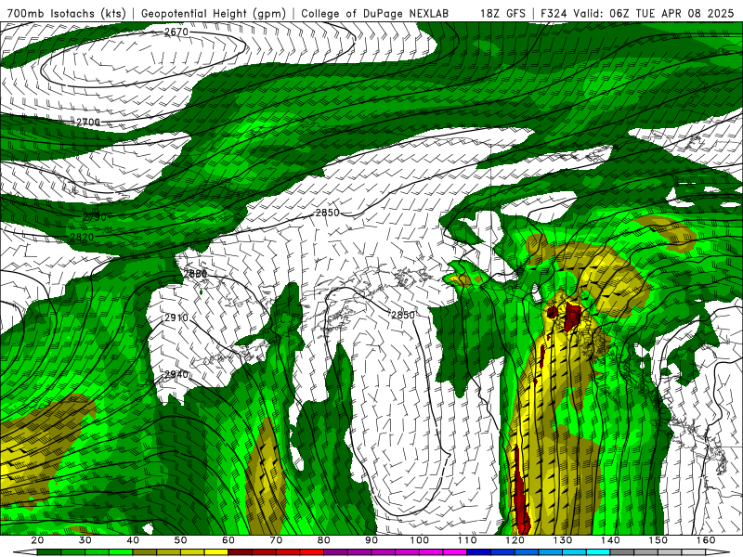Select the navy blue legend swatch beginning at 110
This screenshot has width=743, height=557.
coord(479,552)
